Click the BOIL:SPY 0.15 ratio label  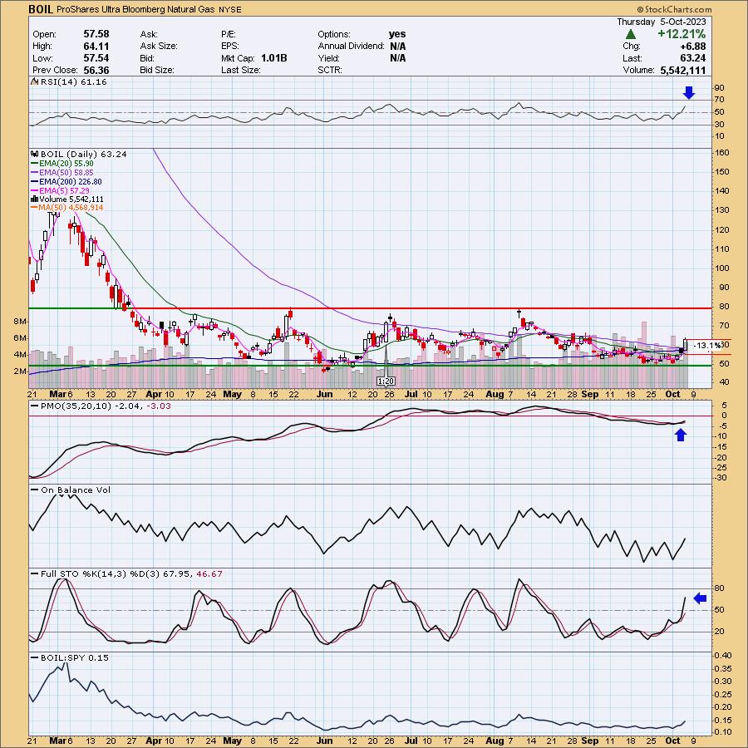click(x=75, y=658)
